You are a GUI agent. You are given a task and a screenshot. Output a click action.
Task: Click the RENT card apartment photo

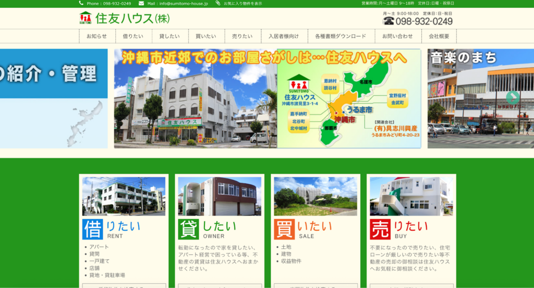click(x=124, y=196)
